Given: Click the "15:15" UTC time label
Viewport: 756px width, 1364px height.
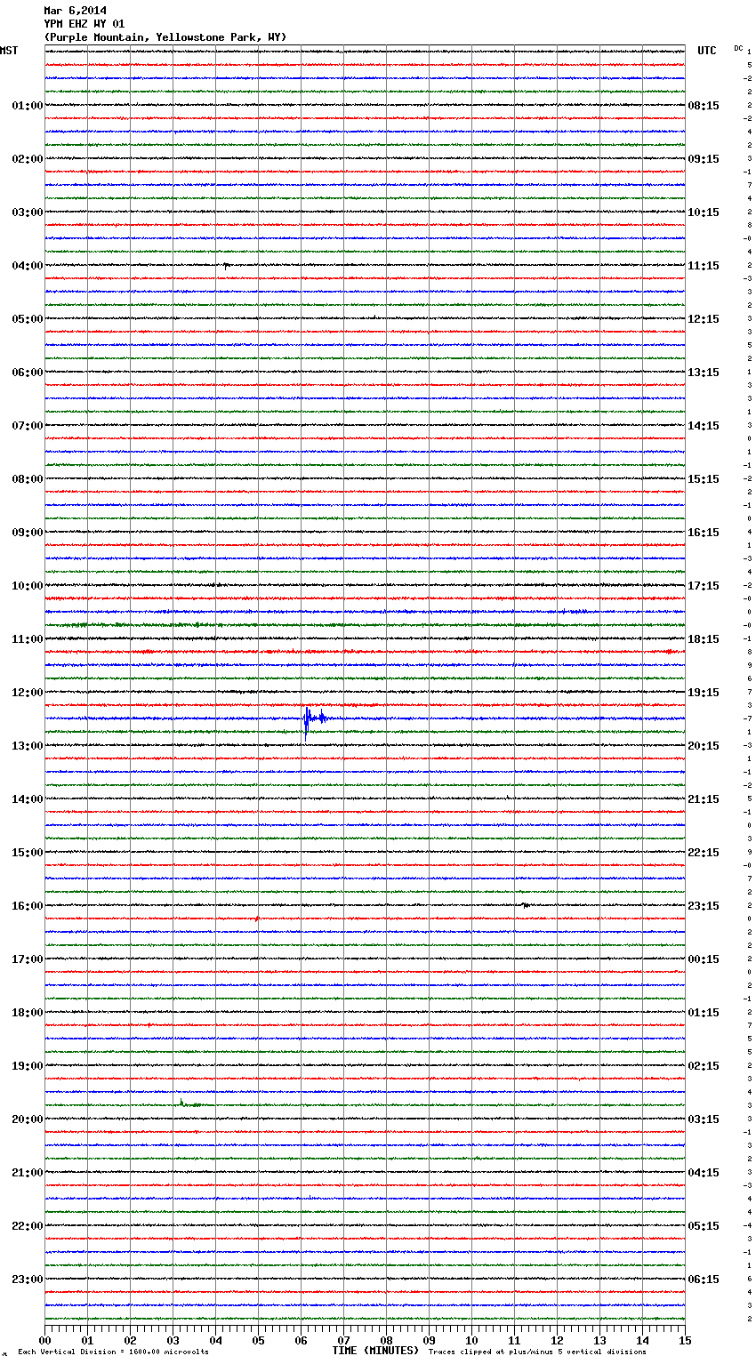Looking at the screenshot, I should click(704, 479).
